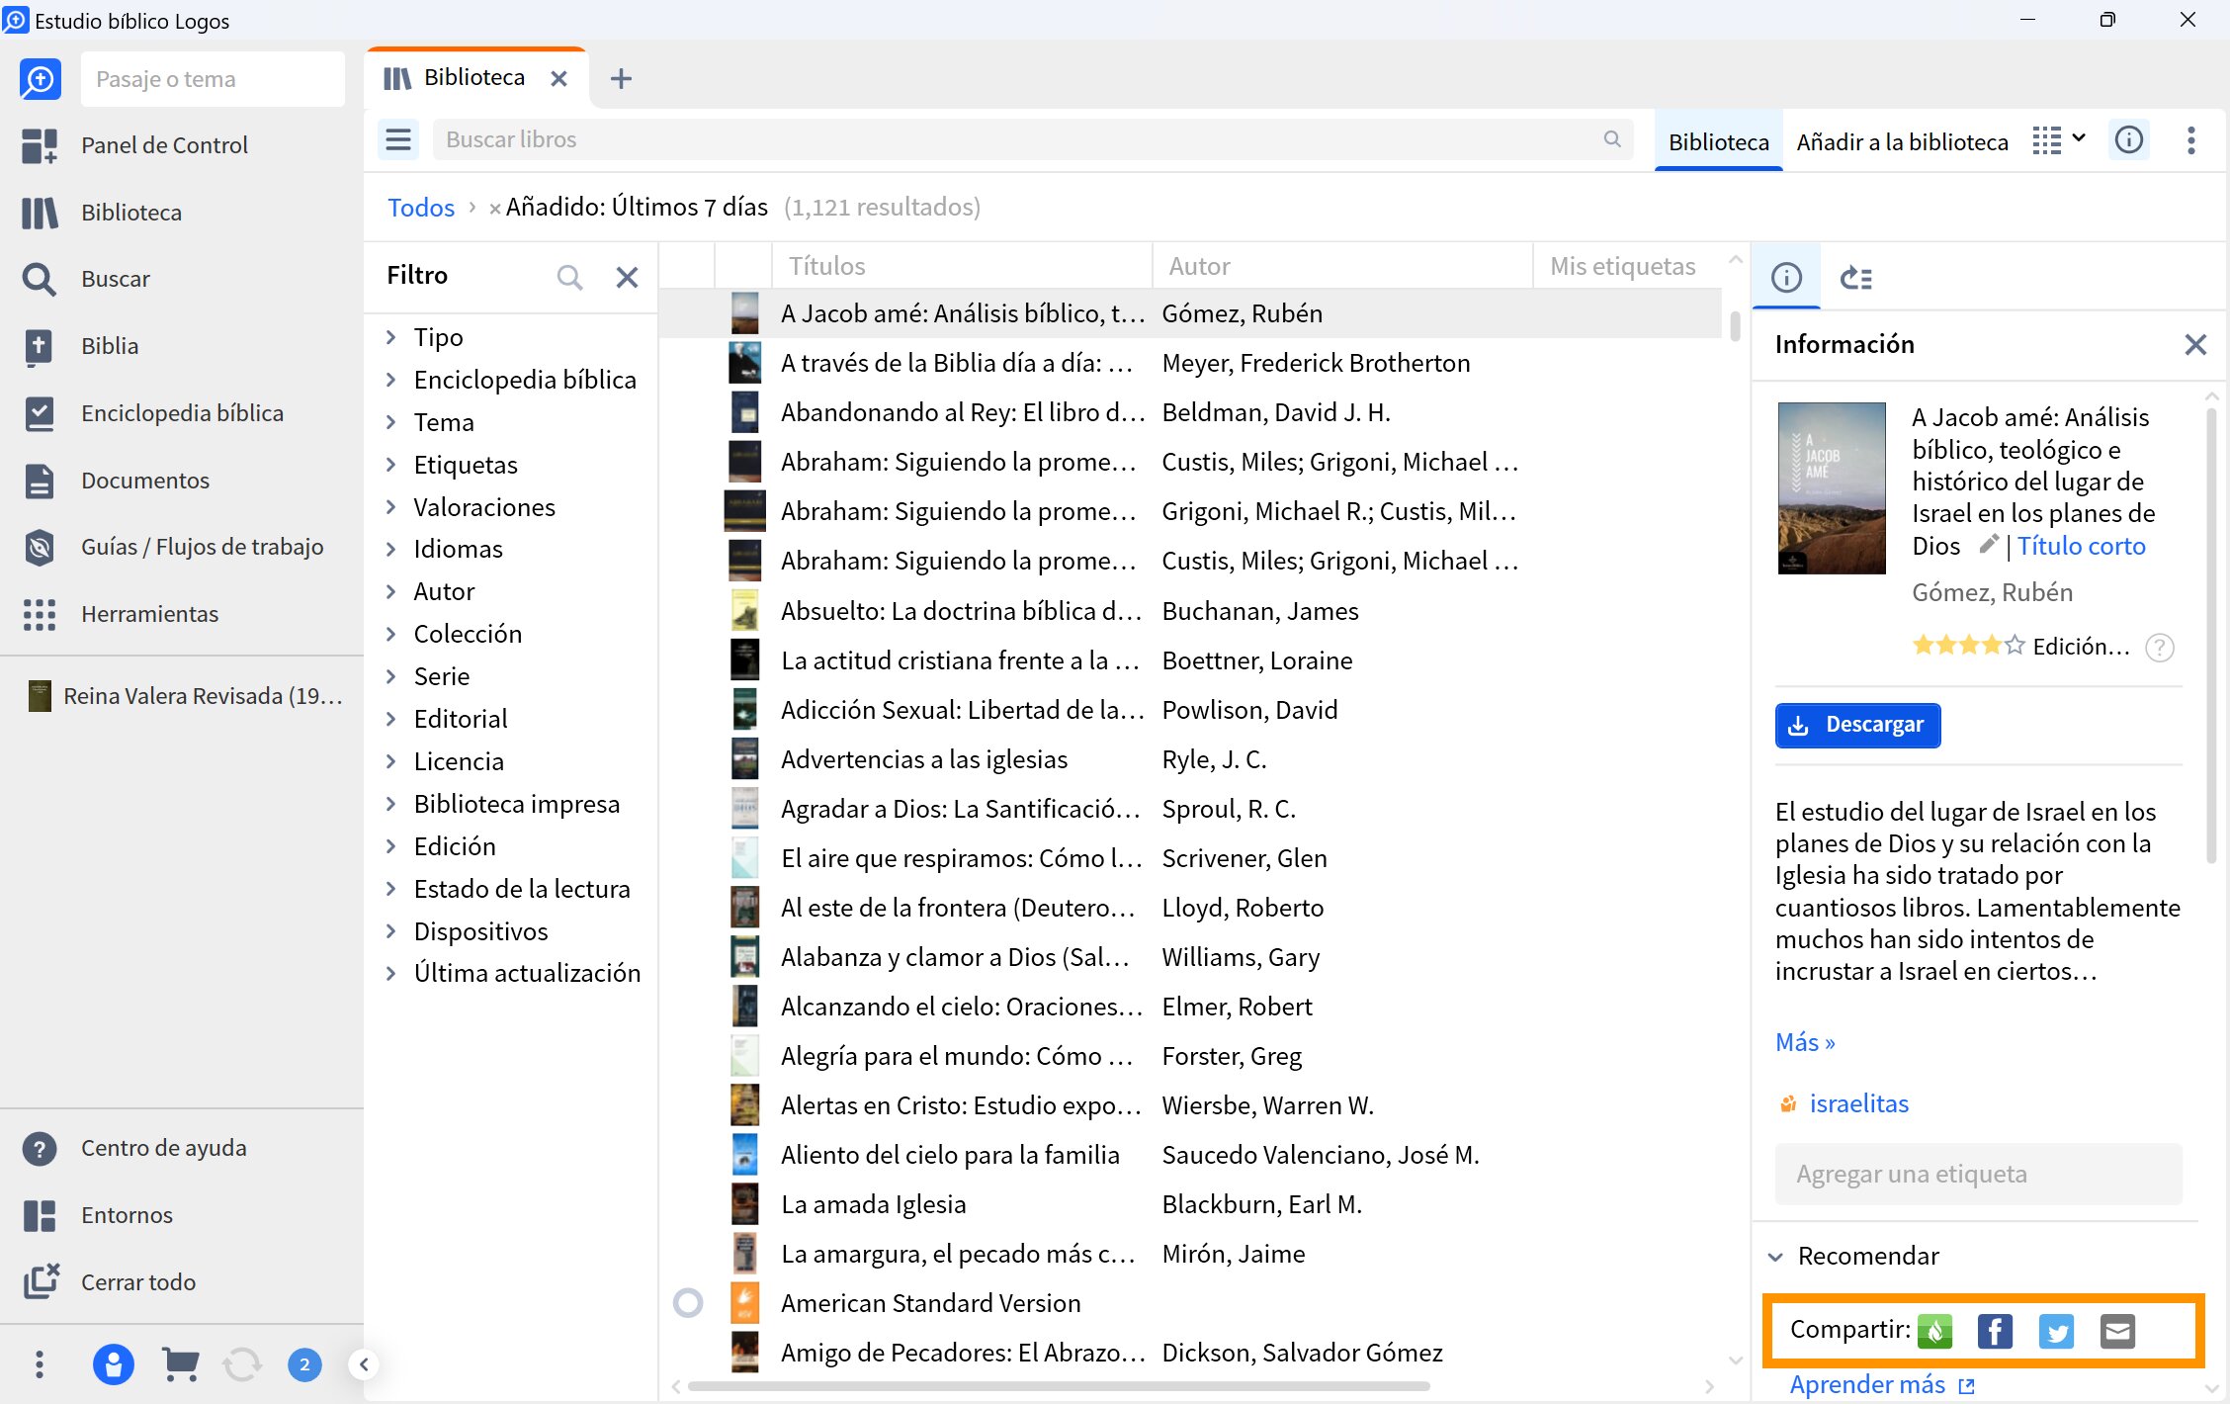Click the Todos breadcrumb link

[421, 207]
